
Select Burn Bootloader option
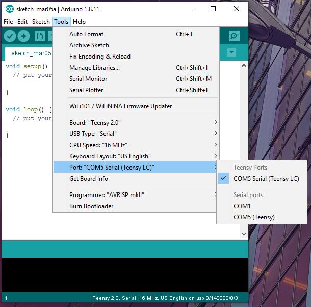pos(91,206)
